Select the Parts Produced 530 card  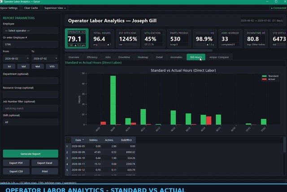[179, 39]
